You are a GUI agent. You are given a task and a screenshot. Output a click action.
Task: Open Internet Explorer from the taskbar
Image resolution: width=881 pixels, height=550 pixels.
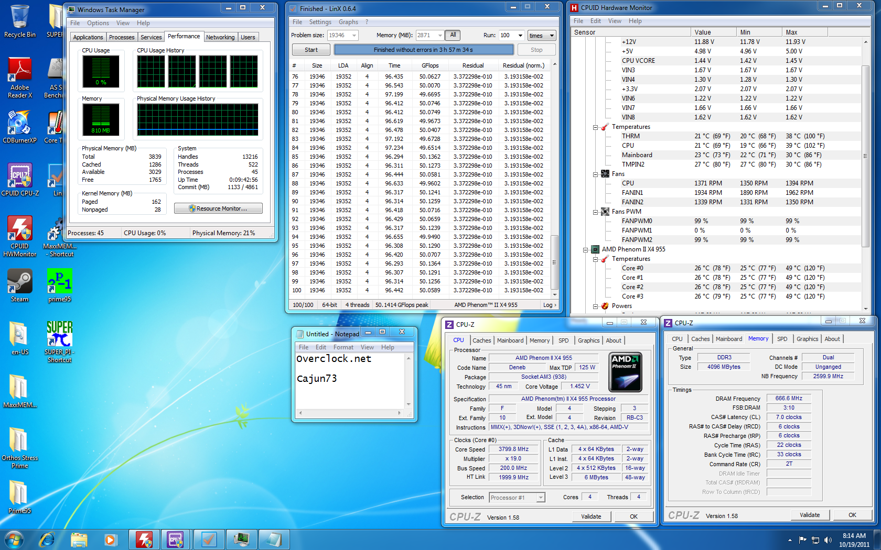point(47,539)
